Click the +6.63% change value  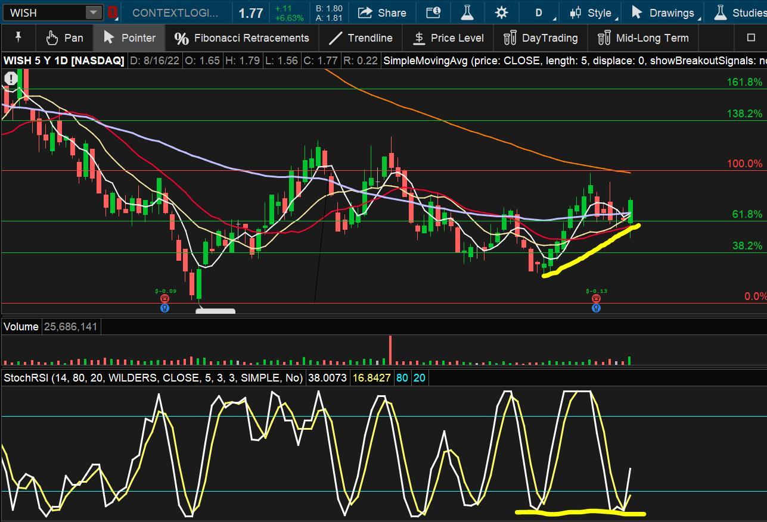click(289, 18)
